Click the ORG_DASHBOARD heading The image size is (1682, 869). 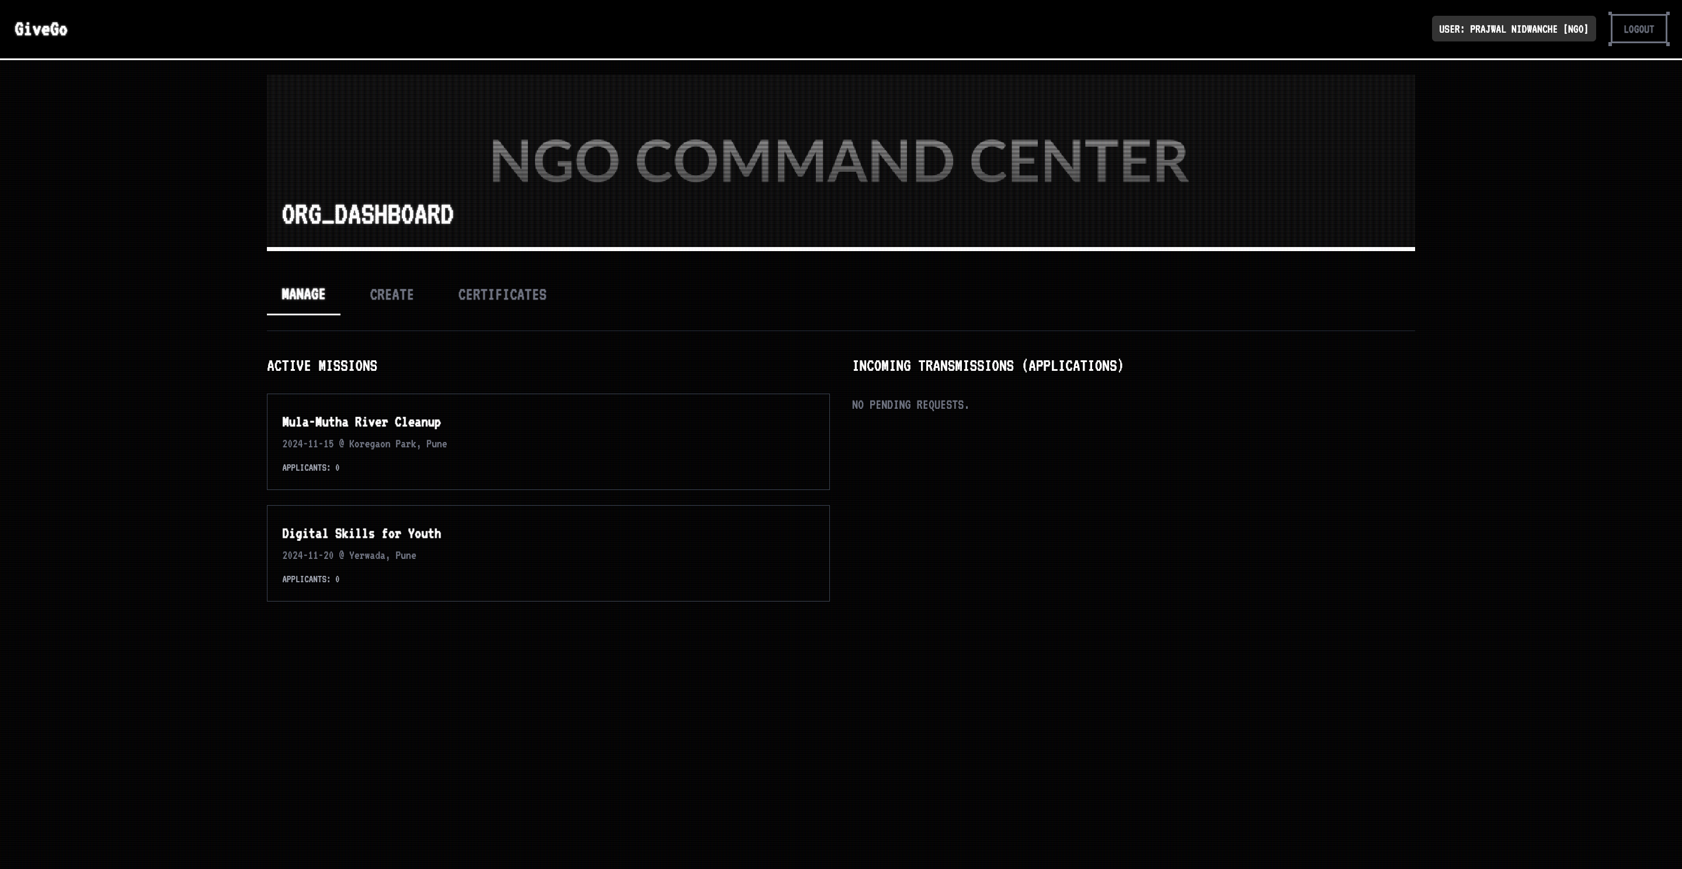point(367,215)
